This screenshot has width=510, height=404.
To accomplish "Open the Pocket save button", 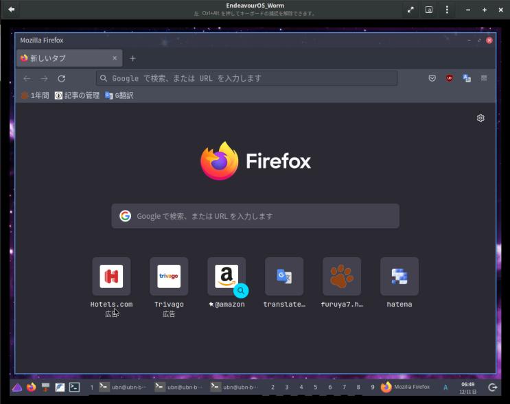I will coord(432,78).
